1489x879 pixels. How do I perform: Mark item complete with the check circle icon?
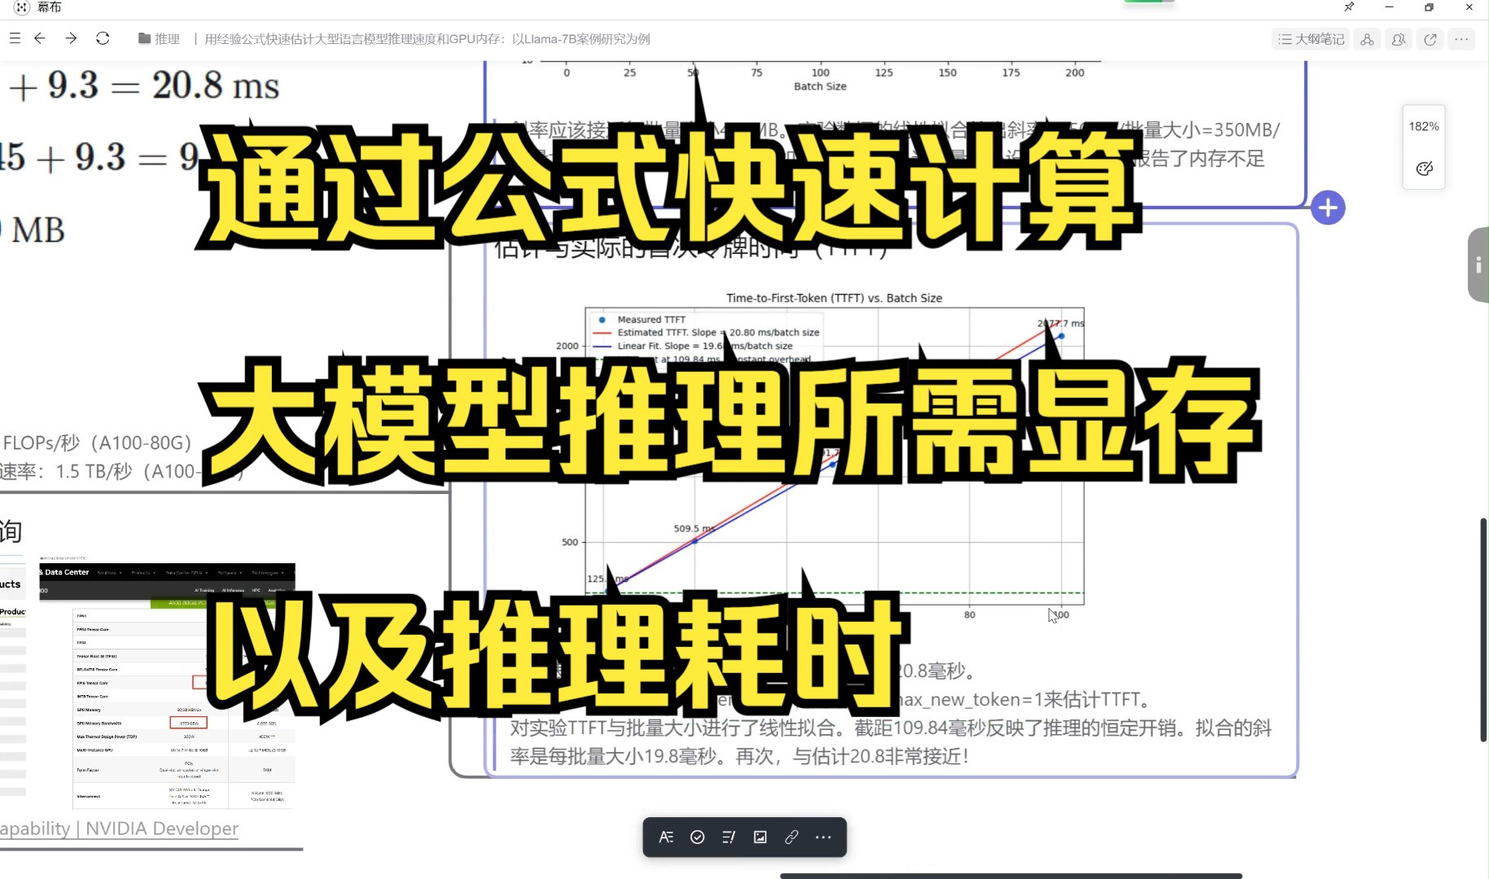pos(698,837)
